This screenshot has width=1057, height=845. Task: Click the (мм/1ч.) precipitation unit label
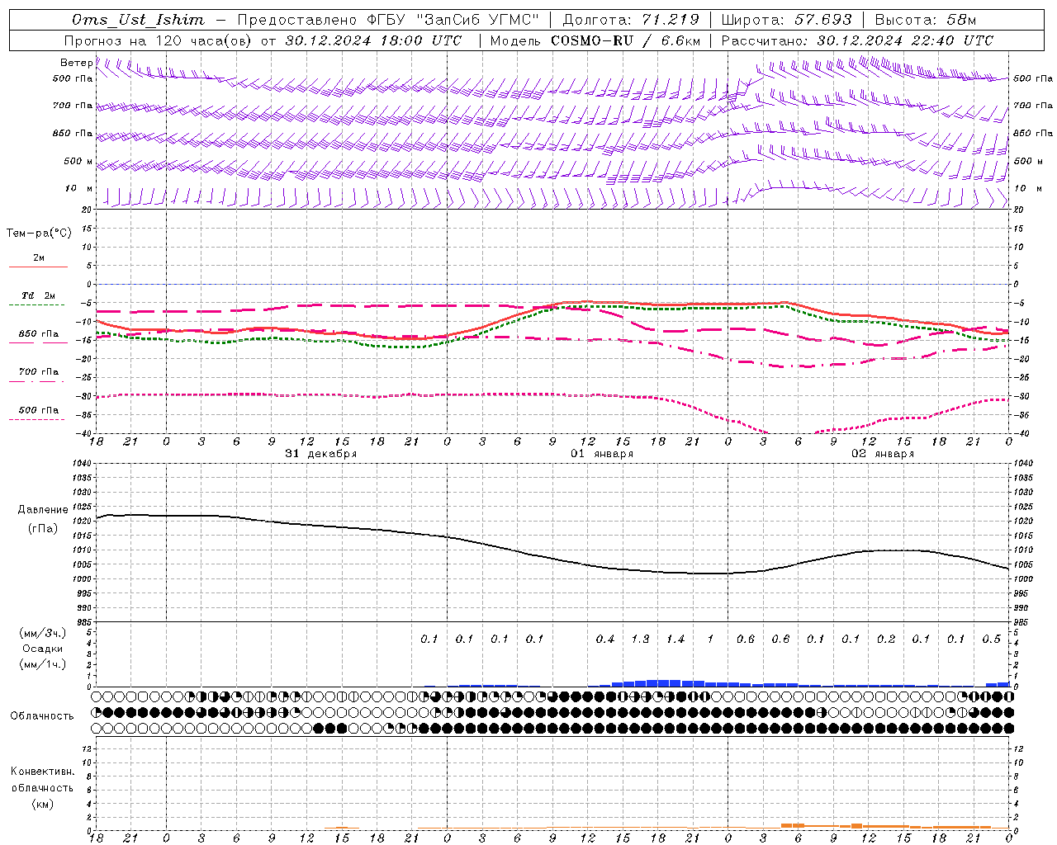[x=42, y=664]
